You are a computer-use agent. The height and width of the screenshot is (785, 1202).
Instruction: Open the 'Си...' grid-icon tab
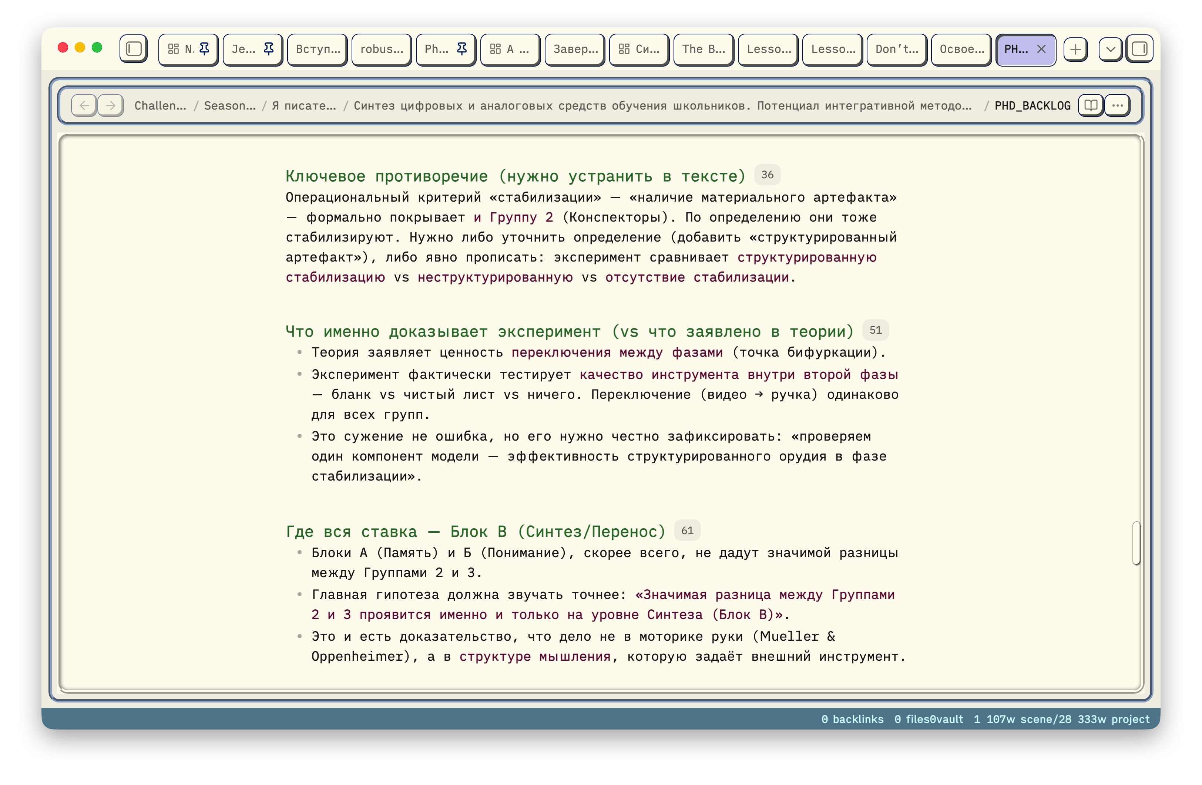pos(639,49)
